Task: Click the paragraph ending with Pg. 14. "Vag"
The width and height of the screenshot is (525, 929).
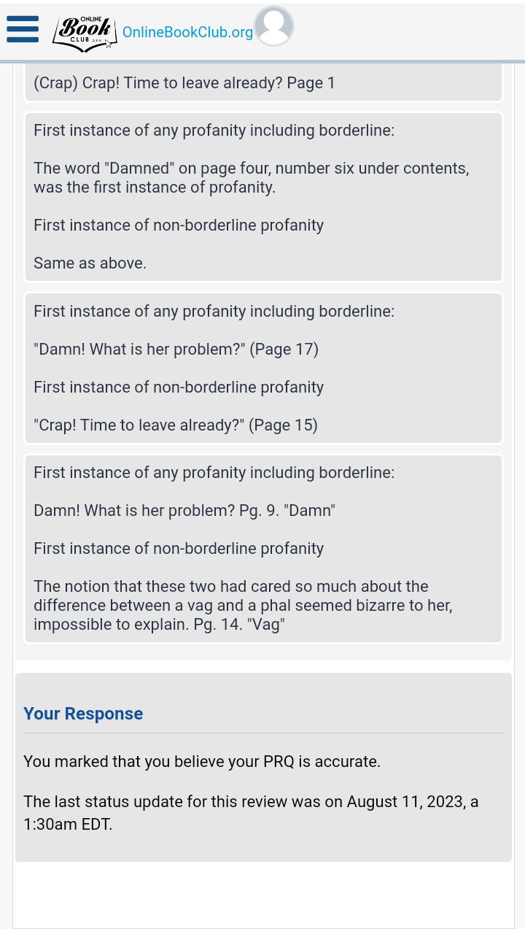Action: pos(243,606)
